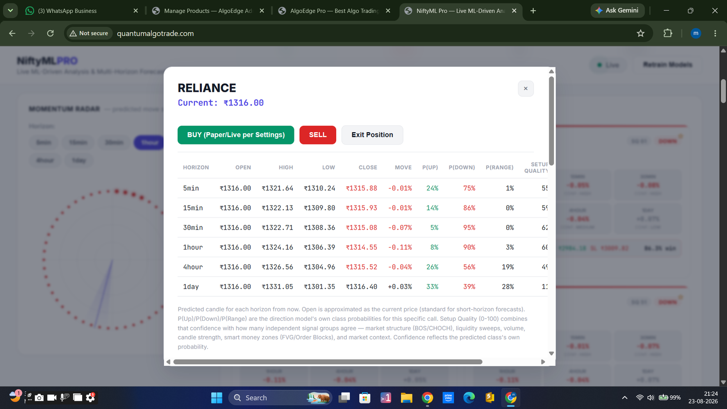Image resolution: width=727 pixels, height=409 pixels.
Task: Click the camera icon in taskbar
Action: point(40,398)
